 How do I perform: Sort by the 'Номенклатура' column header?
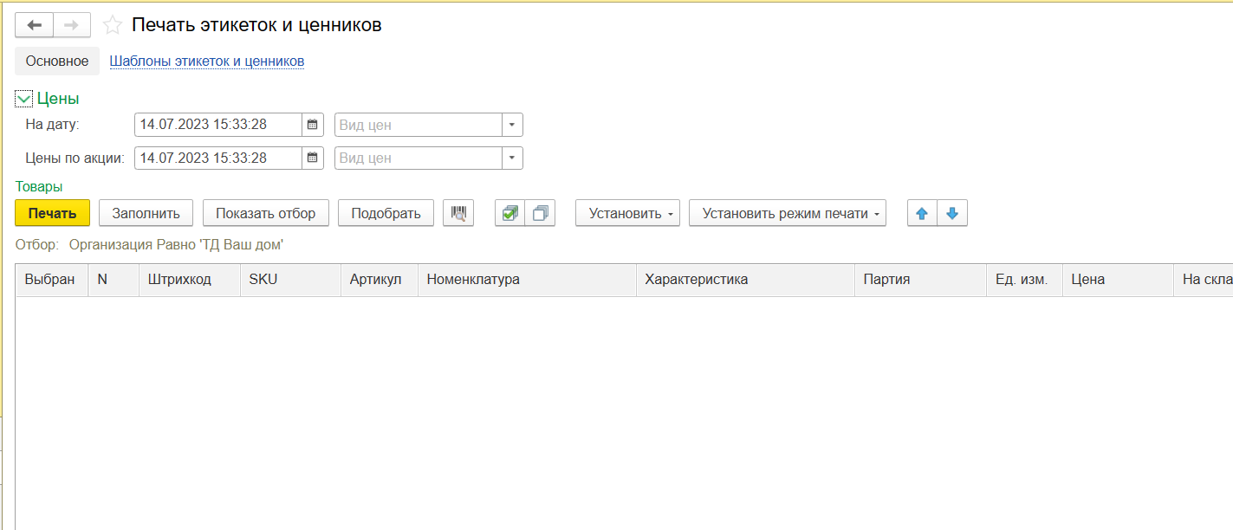coord(526,280)
